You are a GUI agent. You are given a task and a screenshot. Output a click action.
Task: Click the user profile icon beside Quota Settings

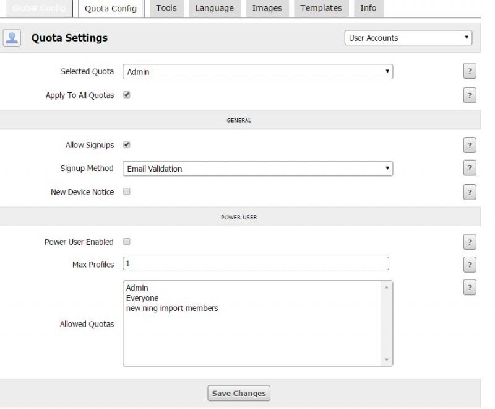(12, 38)
